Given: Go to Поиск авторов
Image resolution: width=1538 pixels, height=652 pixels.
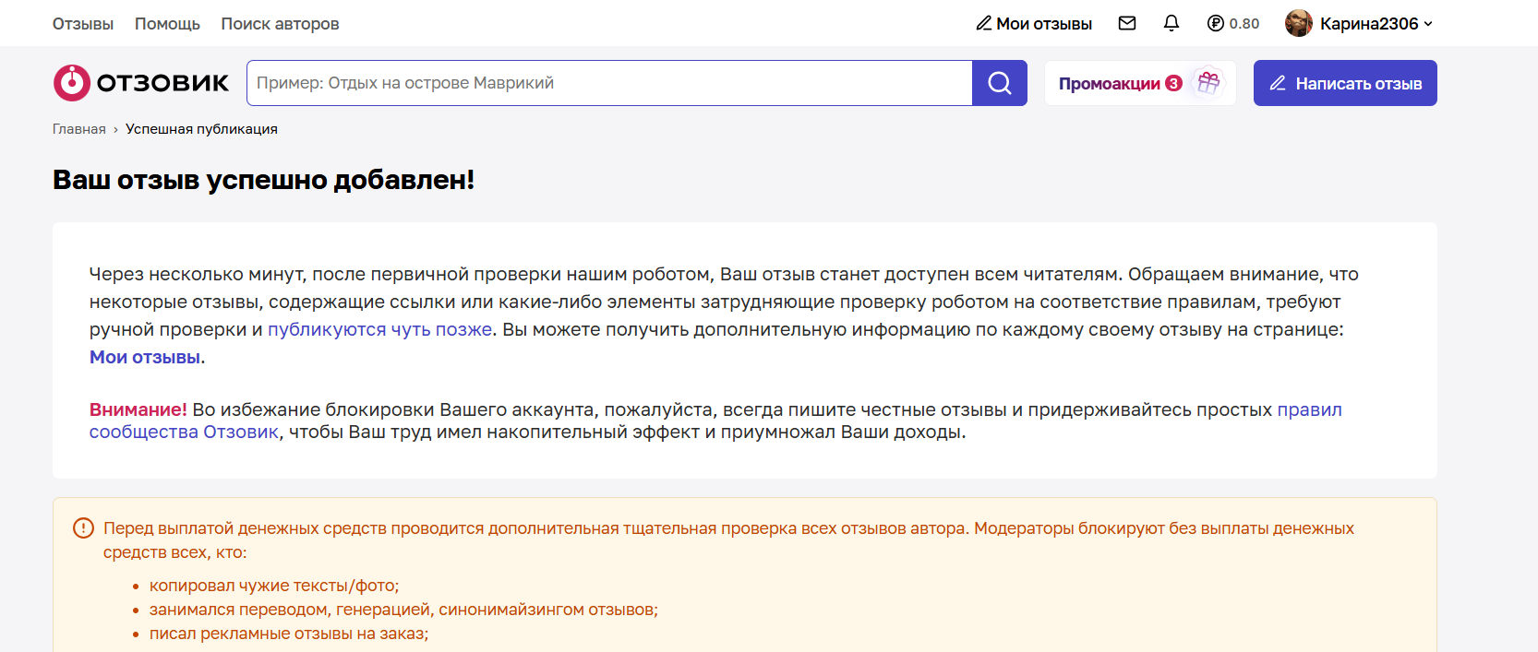Looking at the screenshot, I should (x=280, y=24).
